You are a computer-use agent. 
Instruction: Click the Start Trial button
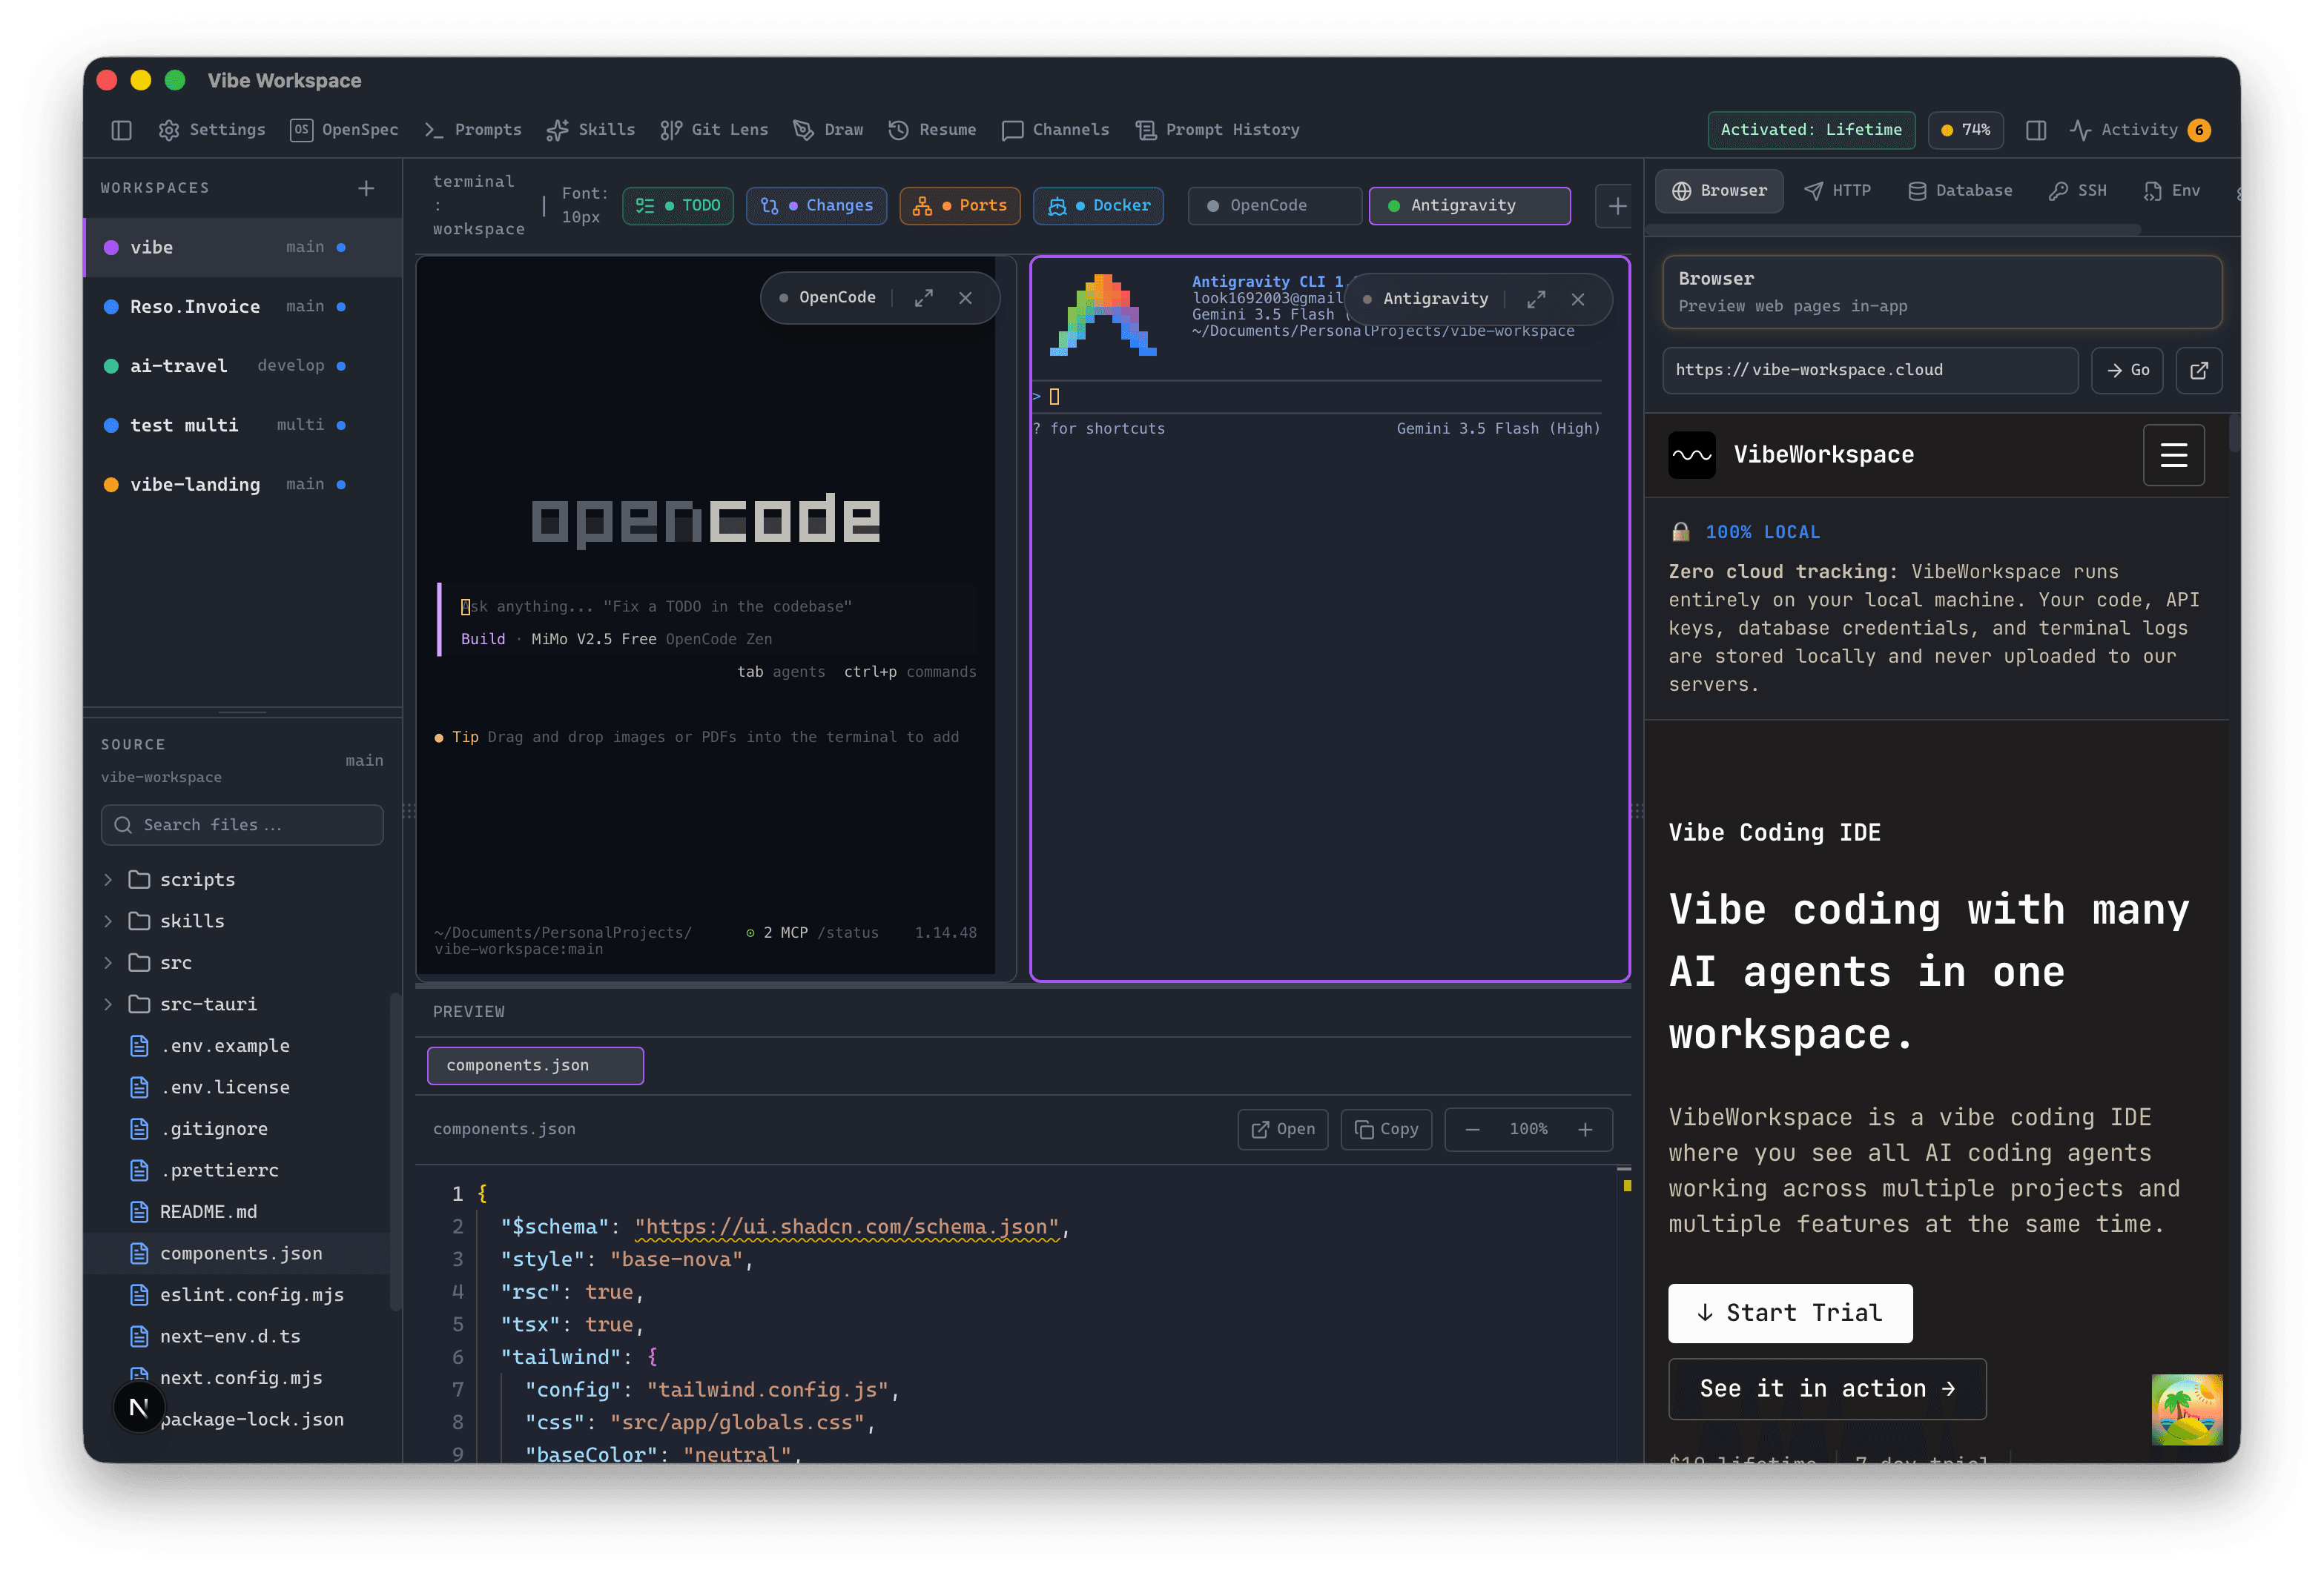pos(1790,1313)
